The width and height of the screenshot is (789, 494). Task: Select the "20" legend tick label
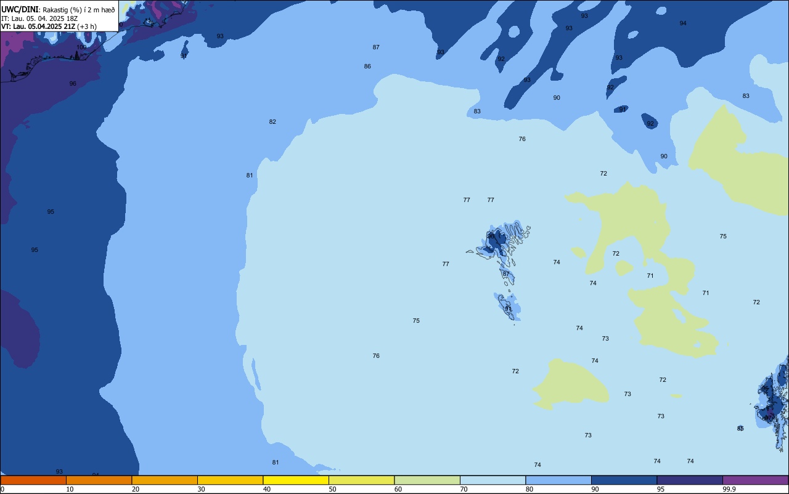click(x=136, y=489)
